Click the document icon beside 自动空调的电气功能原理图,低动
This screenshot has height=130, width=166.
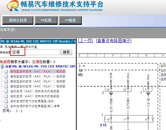pyautogui.click(x=6, y=101)
